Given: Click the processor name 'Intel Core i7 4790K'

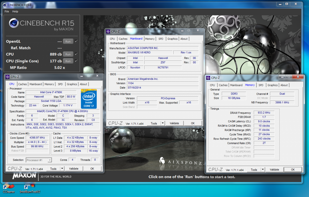Looking at the screenshot, I should point(51,92).
